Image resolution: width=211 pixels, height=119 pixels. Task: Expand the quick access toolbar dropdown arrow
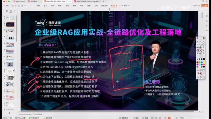tap(32, 6)
